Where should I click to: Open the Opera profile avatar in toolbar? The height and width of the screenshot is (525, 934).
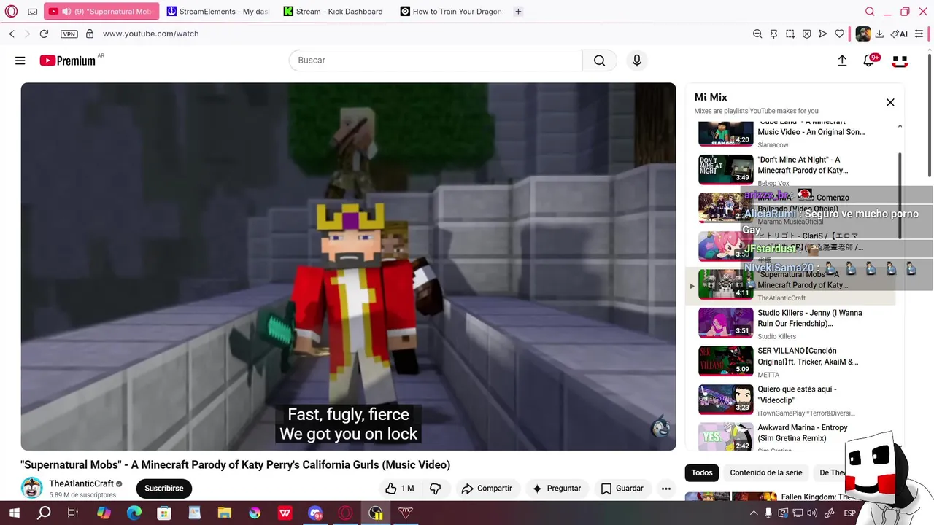(x=862, y=34)
